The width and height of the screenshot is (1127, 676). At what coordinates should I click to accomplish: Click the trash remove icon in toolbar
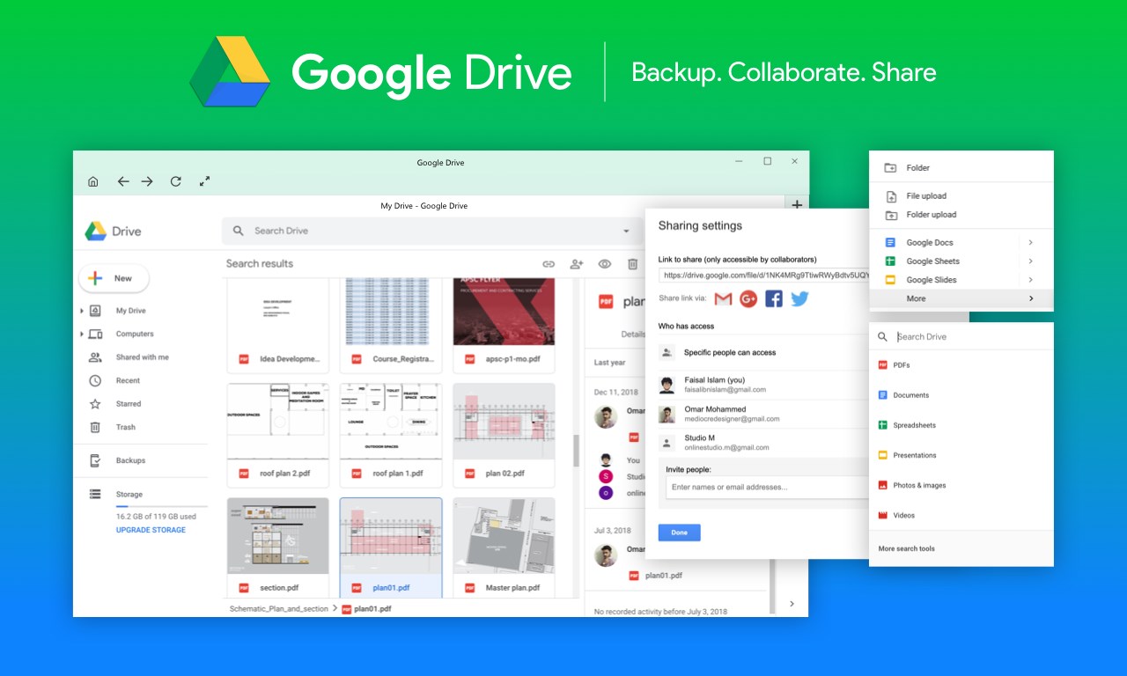click(632, 264)
